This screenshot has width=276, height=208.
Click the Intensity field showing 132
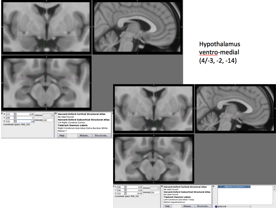point(48,120)
